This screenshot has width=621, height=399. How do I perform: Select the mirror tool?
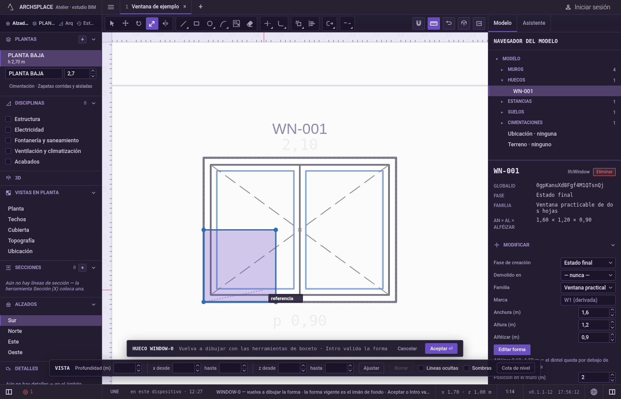point(165,23)
